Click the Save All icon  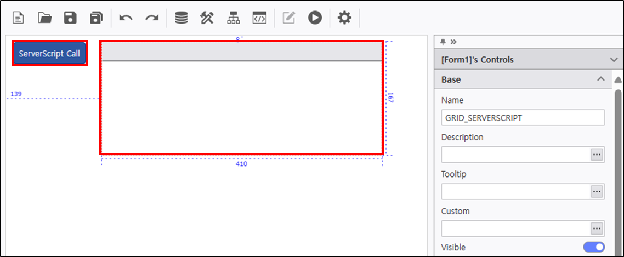click(x=97, y=18)
